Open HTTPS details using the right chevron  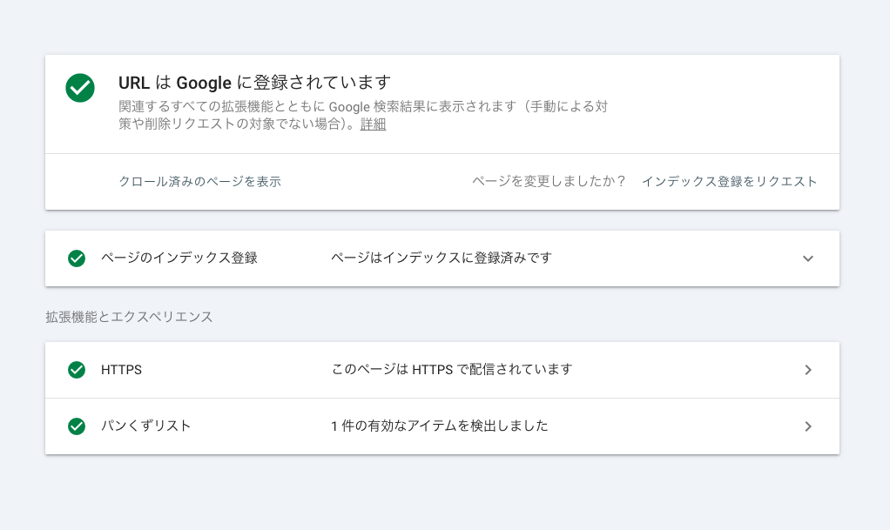click(x=808, y=369)
